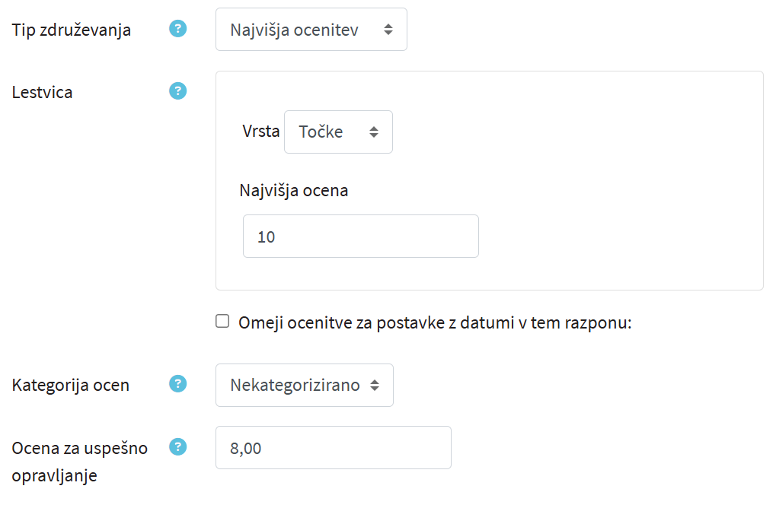
Task: Click the Najvišja ocena label
Action: pyautogui.click(x=294, y=190)
